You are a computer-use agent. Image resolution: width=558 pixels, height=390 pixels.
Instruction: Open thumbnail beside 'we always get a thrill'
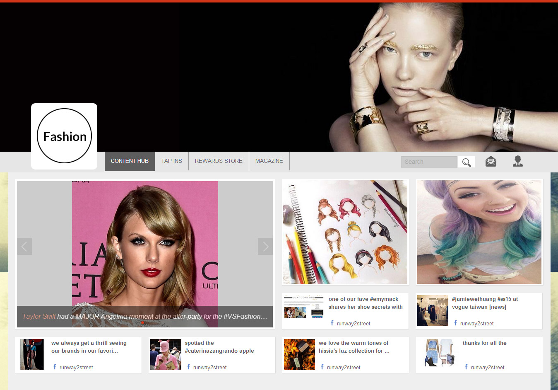point(32,355)
